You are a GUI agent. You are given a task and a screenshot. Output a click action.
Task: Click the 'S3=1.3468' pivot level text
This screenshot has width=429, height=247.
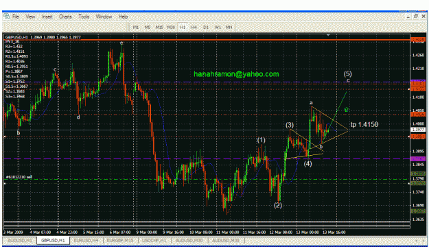15,96
